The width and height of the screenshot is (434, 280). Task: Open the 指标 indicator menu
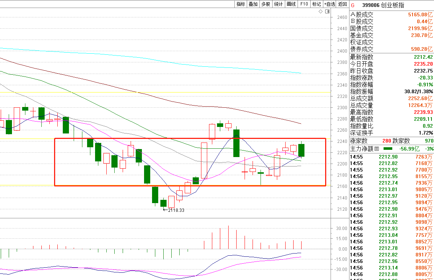(x=241, y=4)
